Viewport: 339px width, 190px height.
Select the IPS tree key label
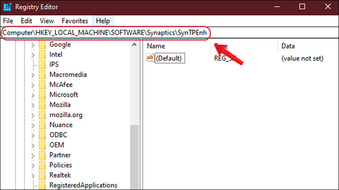pos(54,65)
